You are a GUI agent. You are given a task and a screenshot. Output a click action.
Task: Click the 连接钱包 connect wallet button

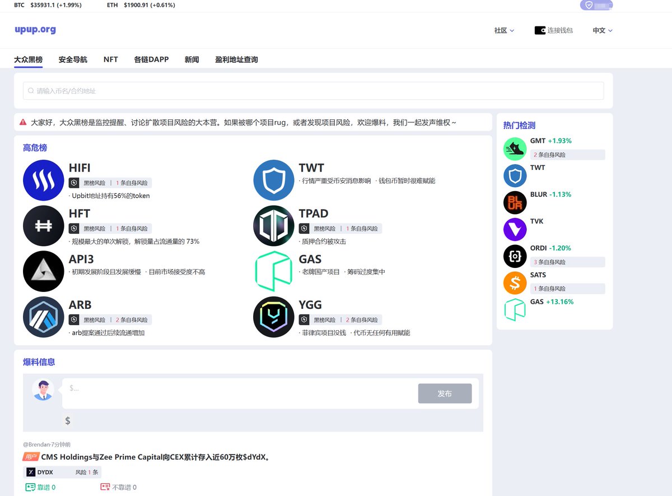point(554,30)
